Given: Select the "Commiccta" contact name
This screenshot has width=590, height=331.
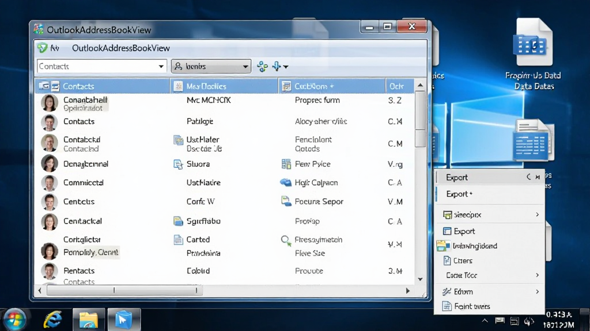Looking at the screenshot, I should click(83, 183).
